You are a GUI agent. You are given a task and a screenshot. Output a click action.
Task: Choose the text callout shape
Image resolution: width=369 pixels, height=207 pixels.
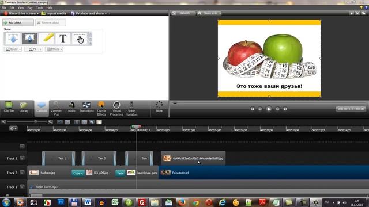(x=63, y=39)
